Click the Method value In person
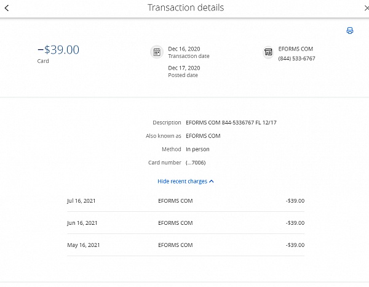 coord(197,149)
